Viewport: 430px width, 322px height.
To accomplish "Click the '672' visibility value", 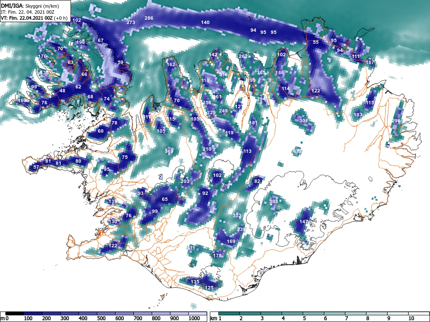I will (298, 151).
